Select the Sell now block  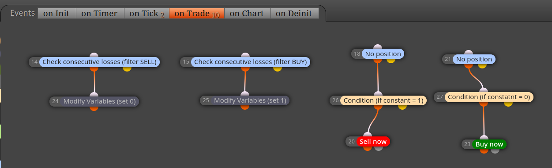[373, 141]
